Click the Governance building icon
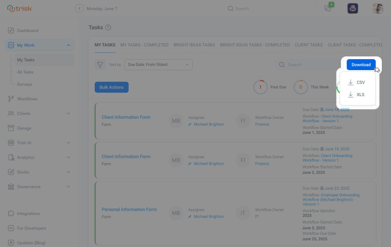The height and width of the screenshot is (247, 391). (11, 187)
